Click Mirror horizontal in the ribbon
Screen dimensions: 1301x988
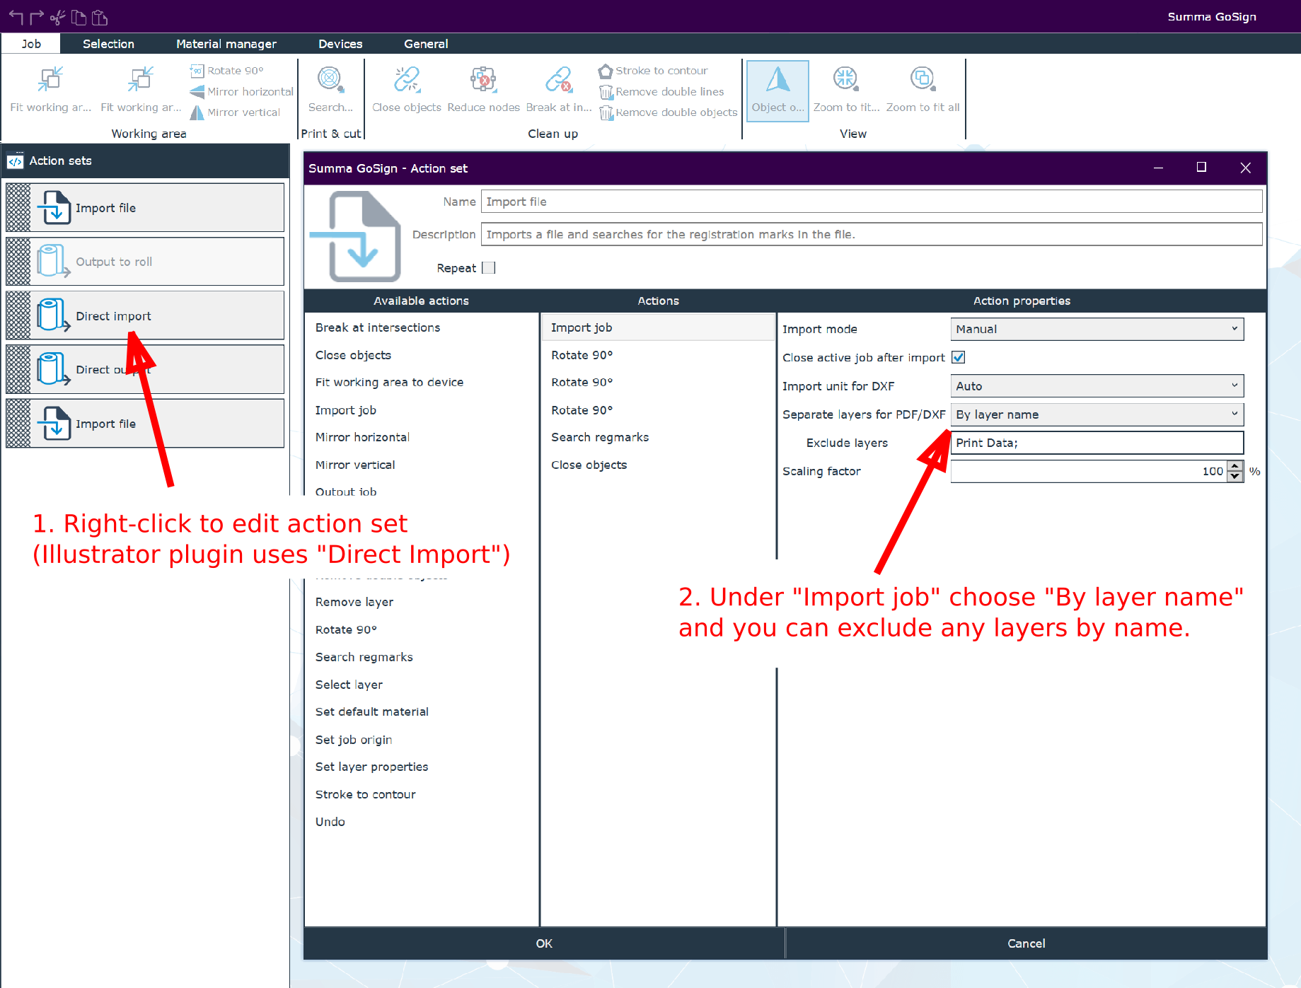tap(241, 92)
